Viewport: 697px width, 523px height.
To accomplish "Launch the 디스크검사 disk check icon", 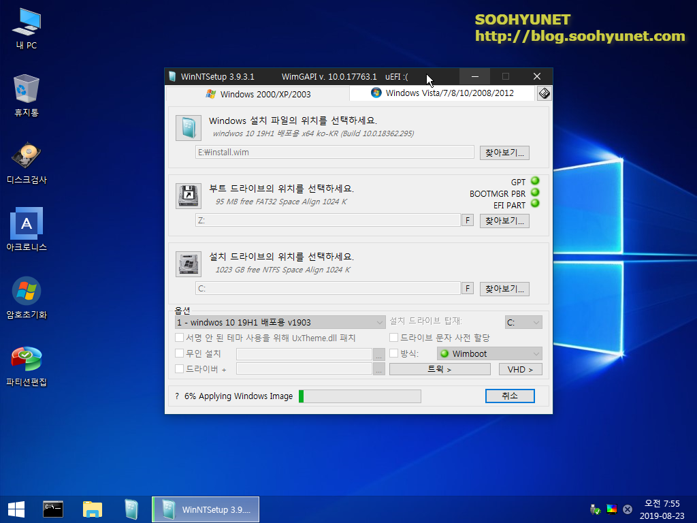I will point(27,163).
